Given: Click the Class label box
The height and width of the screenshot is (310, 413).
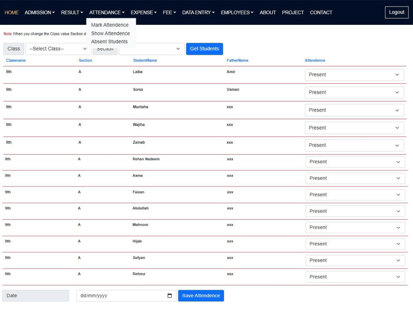Looking at the screenshot, I should point(14,49).
